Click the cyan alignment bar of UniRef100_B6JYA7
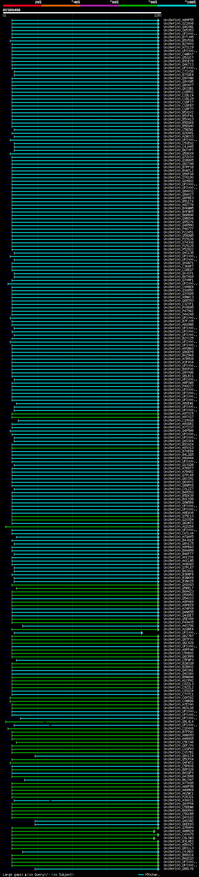The height and width of the screenshot is (877, 199). pos(91,780)
